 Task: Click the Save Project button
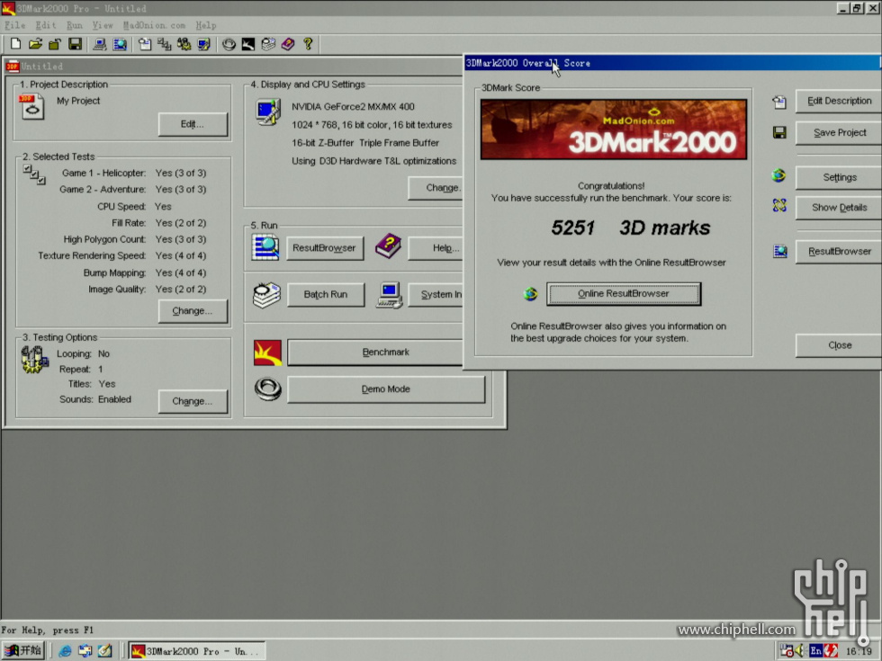coord(838,133)
